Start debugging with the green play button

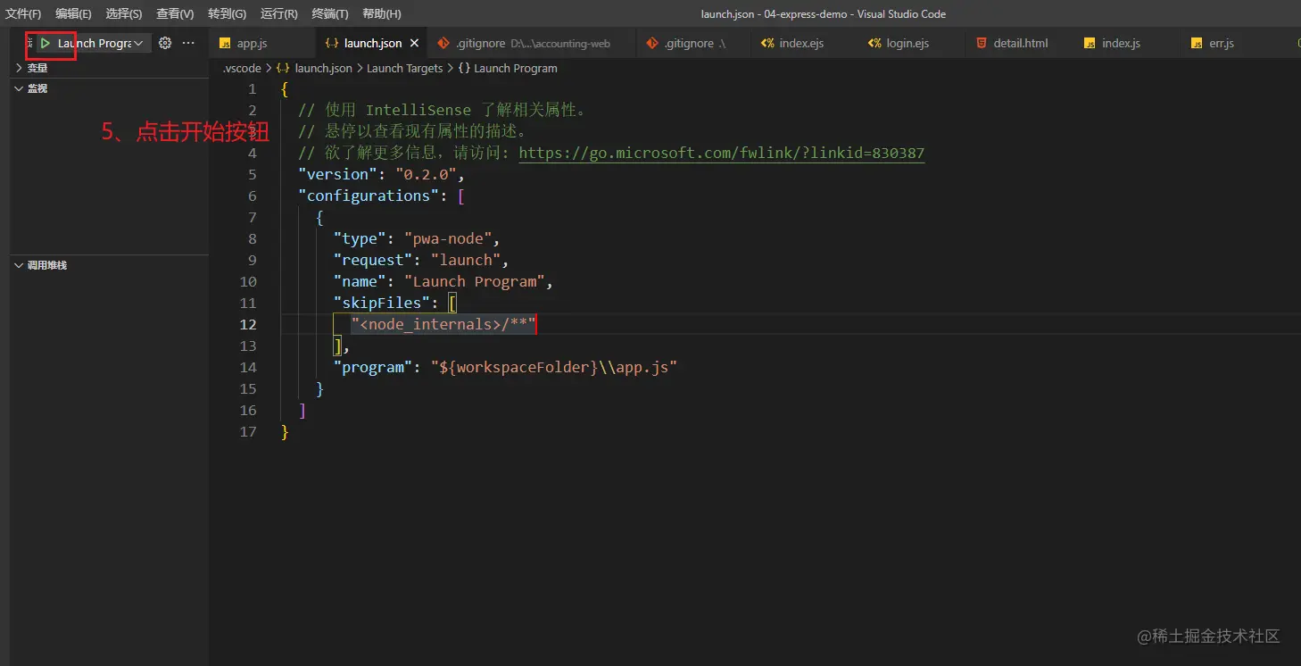pyautogui.click(x=45, y=43)
